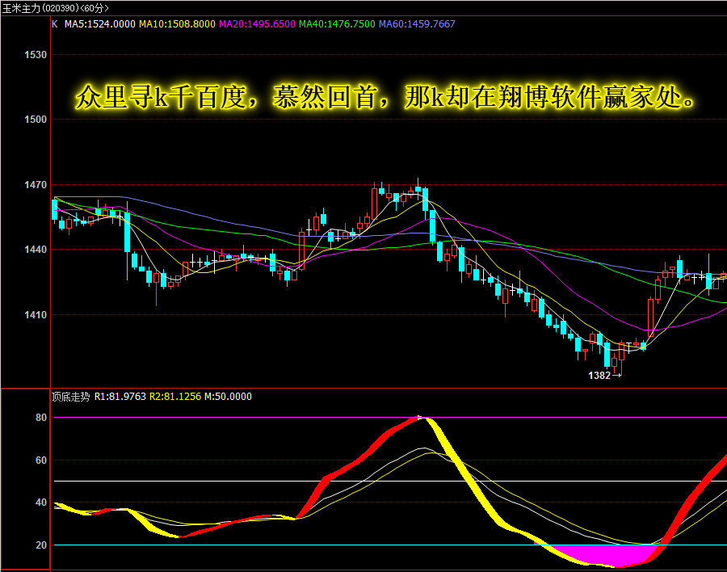The width and height of the screenshot is (727, 572).
Task: Click the 40 level axis label
Action: pyautogui.click(x=41, y=503)
